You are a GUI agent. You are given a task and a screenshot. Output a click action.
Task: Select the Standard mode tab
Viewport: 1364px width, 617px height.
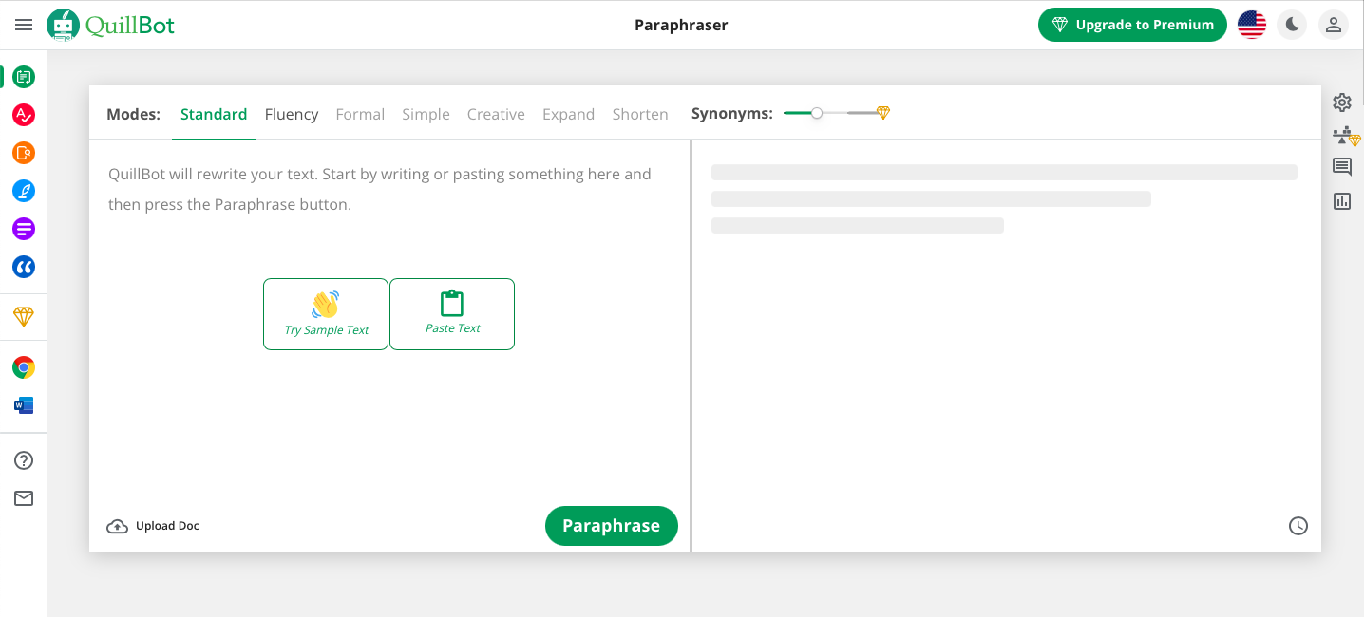click(x=214, y=114)
